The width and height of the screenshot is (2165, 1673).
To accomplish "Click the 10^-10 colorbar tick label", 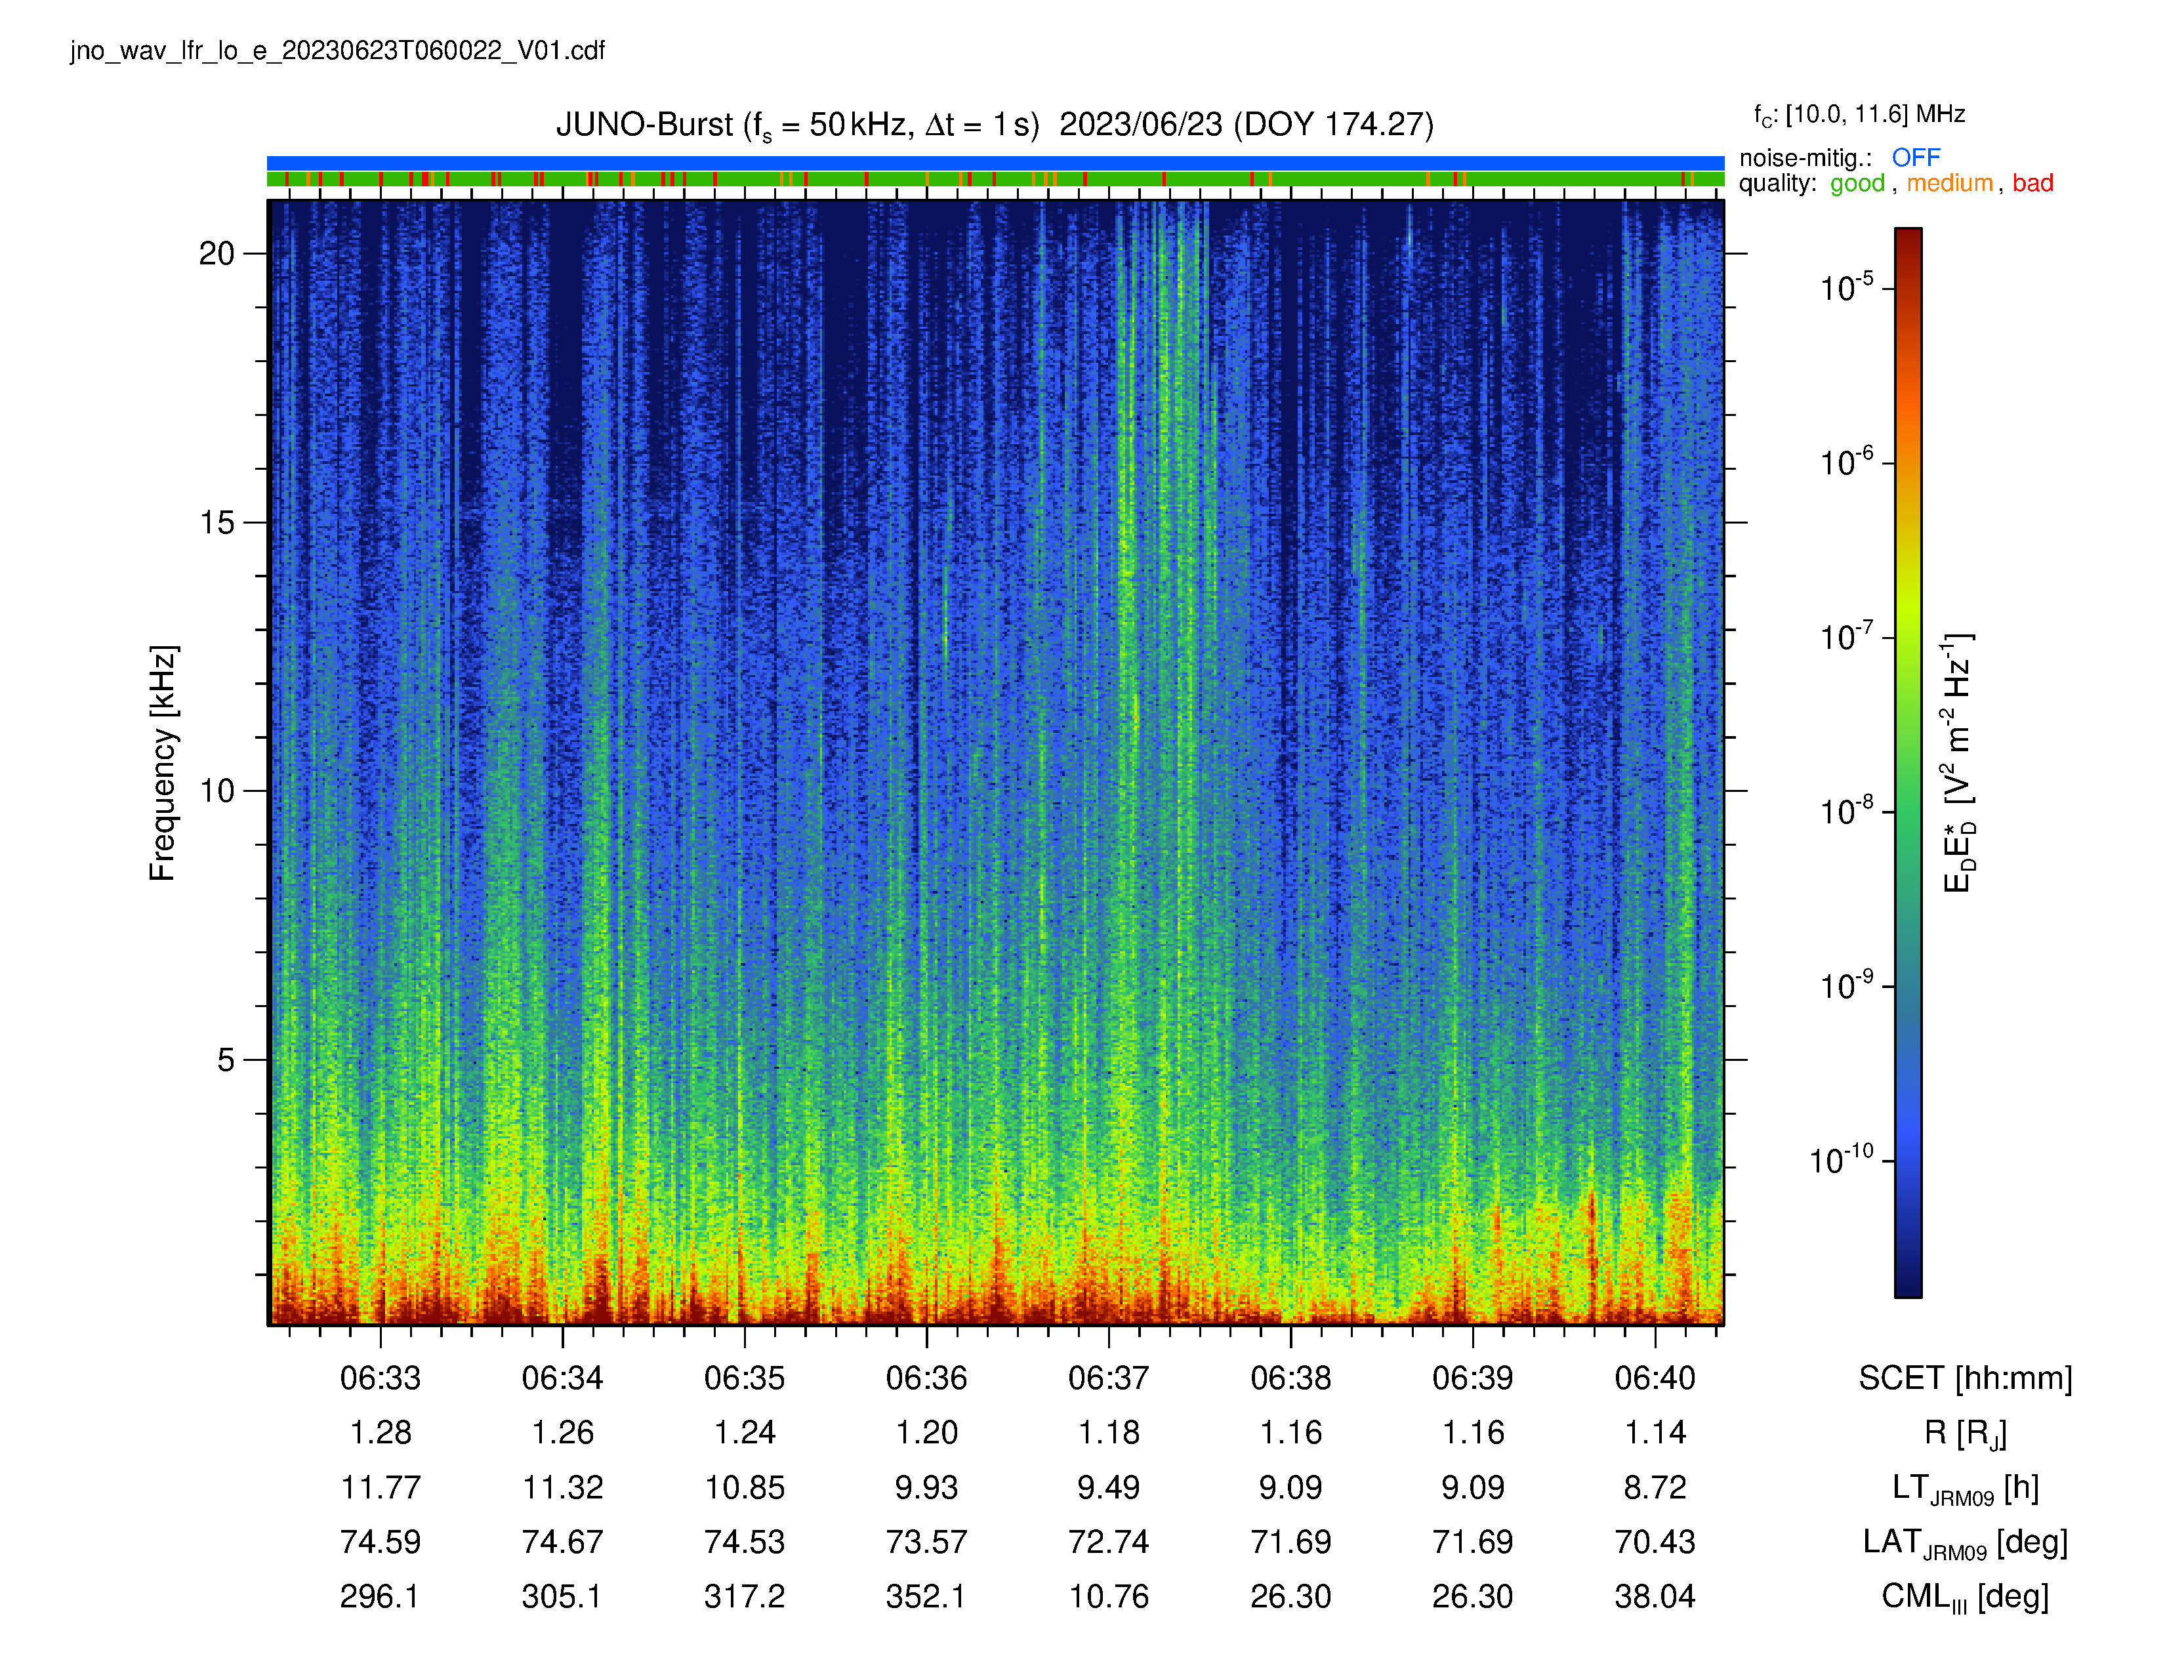I will (x=1841, y=1159).
